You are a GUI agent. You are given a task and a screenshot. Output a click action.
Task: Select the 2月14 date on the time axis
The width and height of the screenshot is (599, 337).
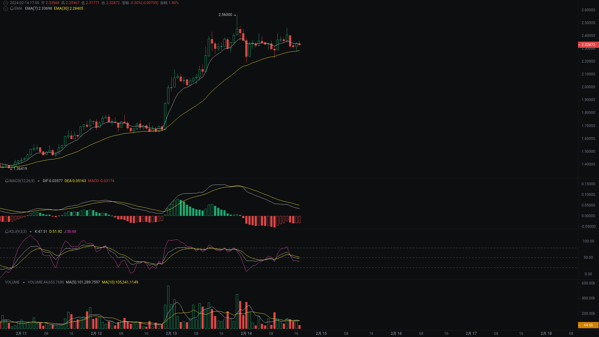(246, 333)
